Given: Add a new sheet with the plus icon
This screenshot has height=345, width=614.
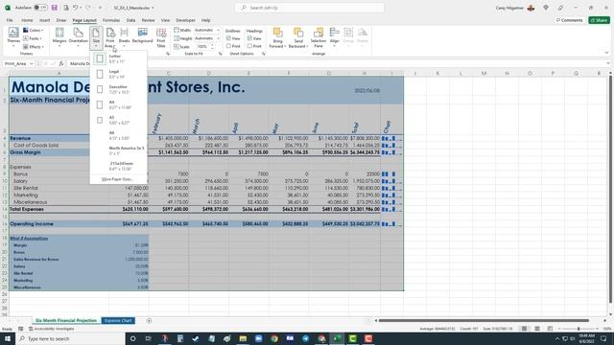Looking at the screenshot, I should tap(149, 321).
